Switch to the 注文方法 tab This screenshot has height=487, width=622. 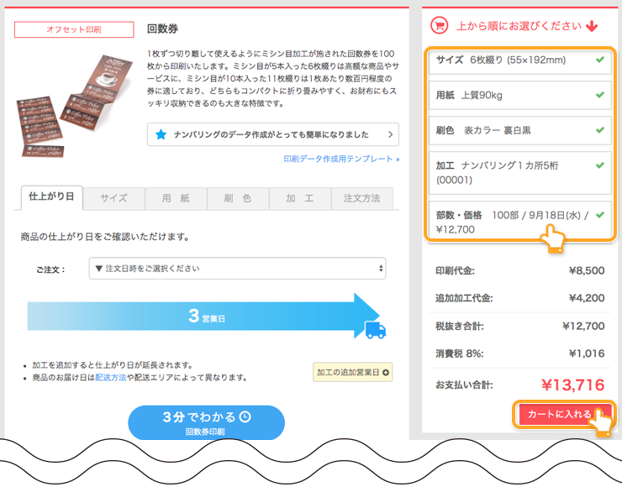tap(361, 198)
